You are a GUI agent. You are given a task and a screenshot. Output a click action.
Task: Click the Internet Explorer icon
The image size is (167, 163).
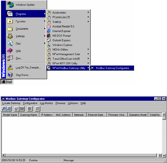pos(49,31)
